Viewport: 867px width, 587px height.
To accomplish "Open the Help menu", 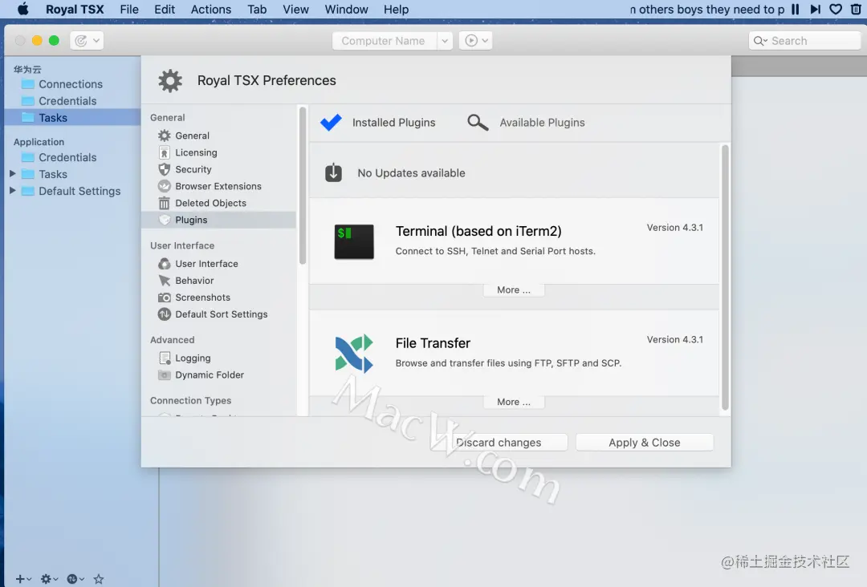I will (396, 10).
